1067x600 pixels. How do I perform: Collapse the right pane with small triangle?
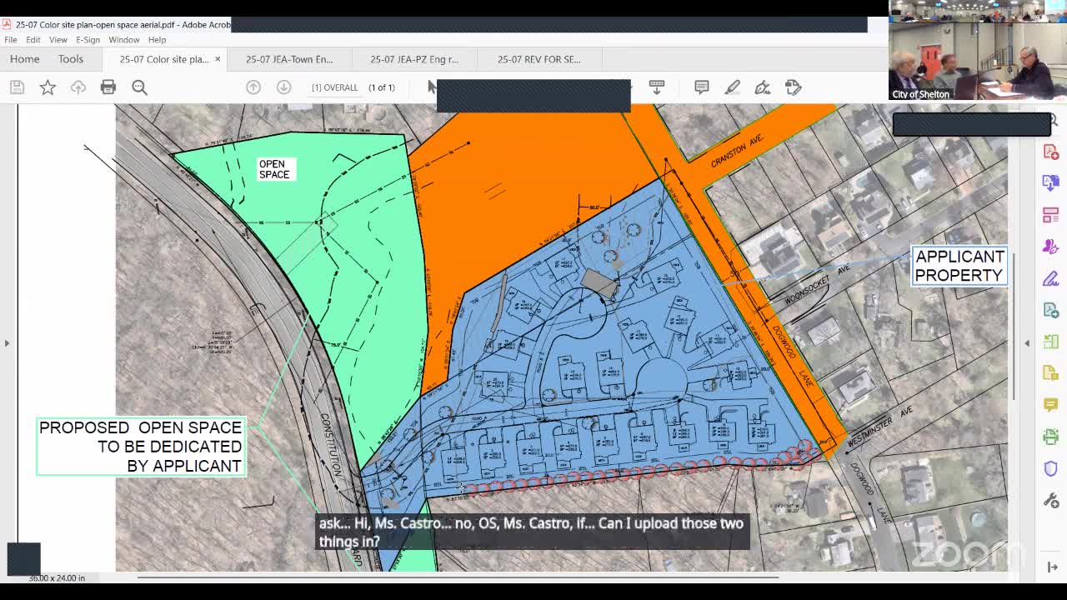1027,342
